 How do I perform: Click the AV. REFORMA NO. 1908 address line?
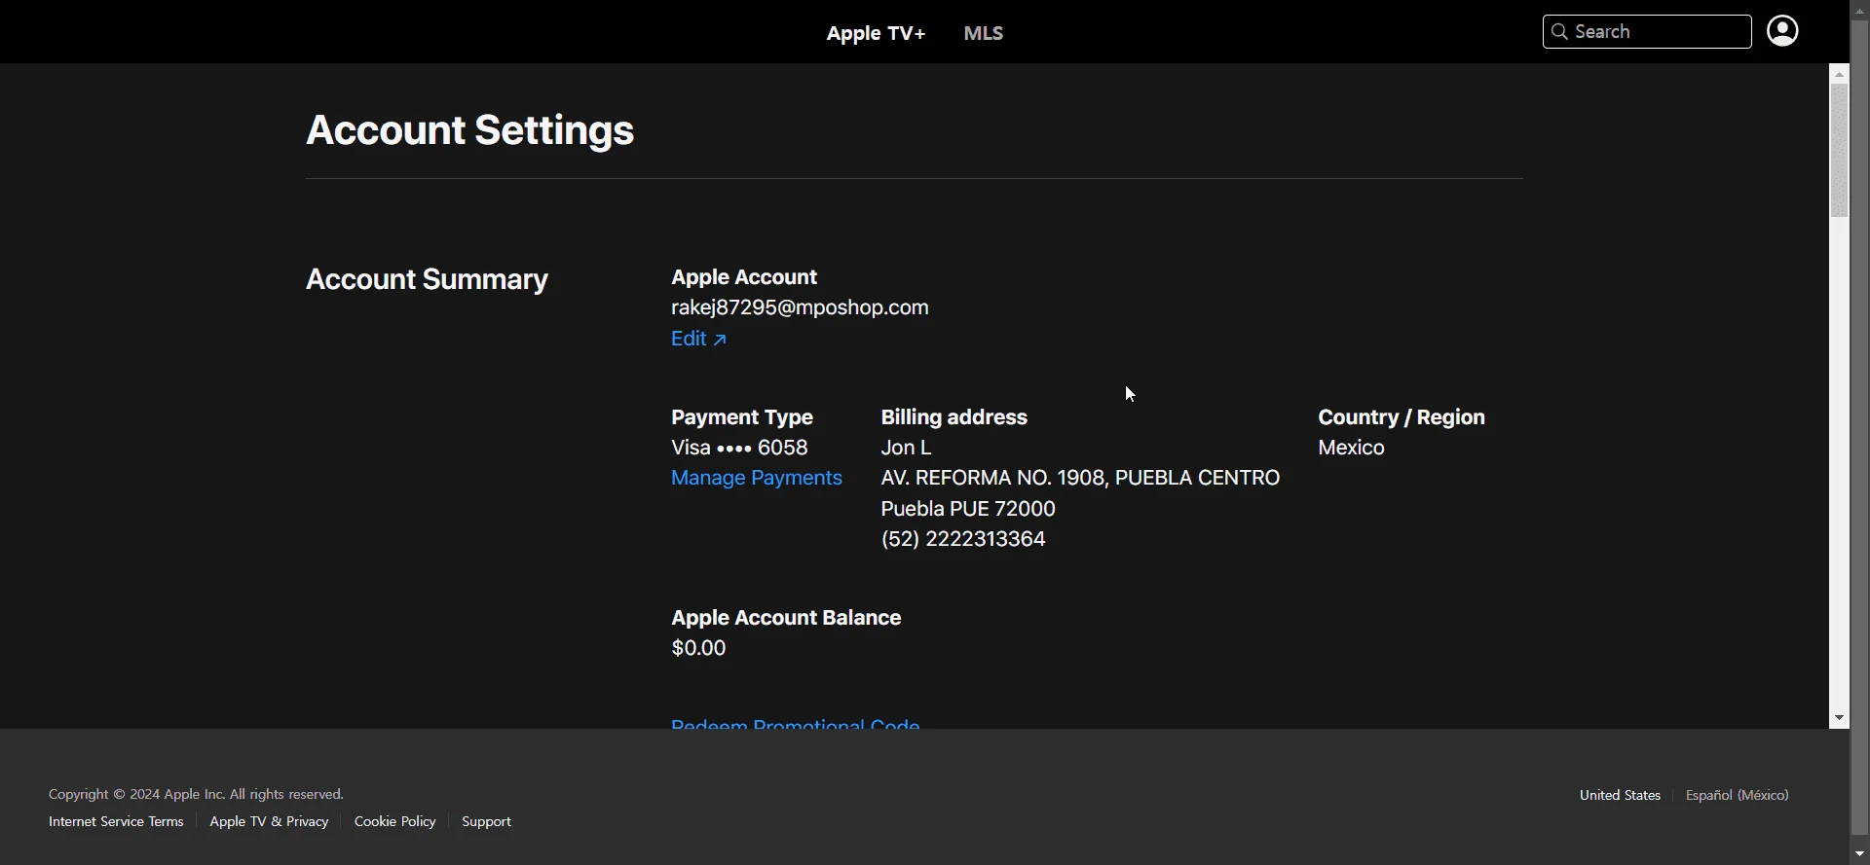point(1080,478)
